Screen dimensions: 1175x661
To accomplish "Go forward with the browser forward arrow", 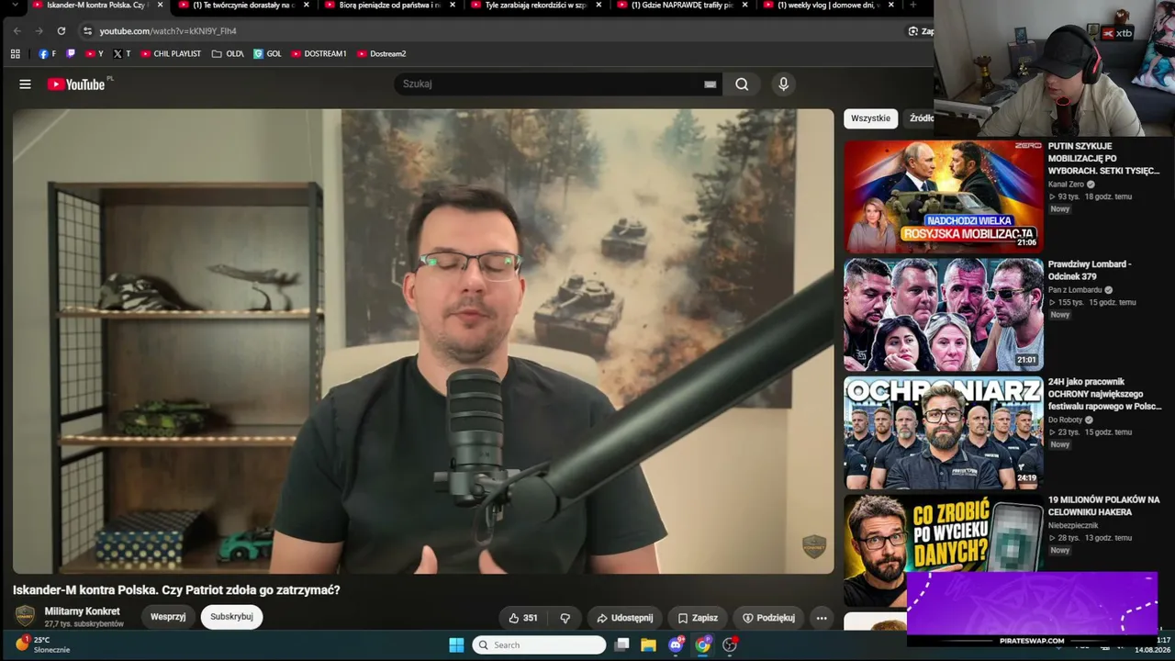I will coord(39,31).
